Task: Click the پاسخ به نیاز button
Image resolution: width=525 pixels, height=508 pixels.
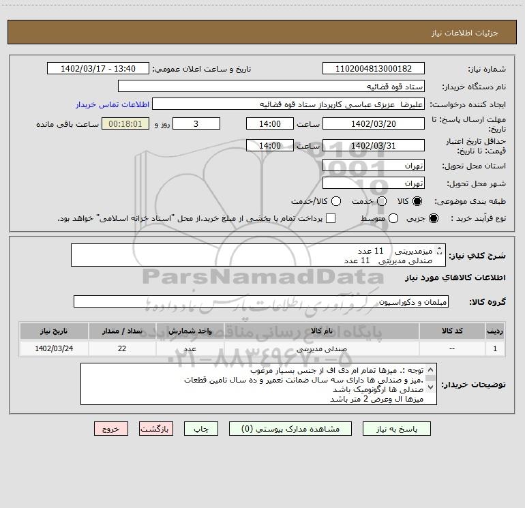Action: click(396, 429)
